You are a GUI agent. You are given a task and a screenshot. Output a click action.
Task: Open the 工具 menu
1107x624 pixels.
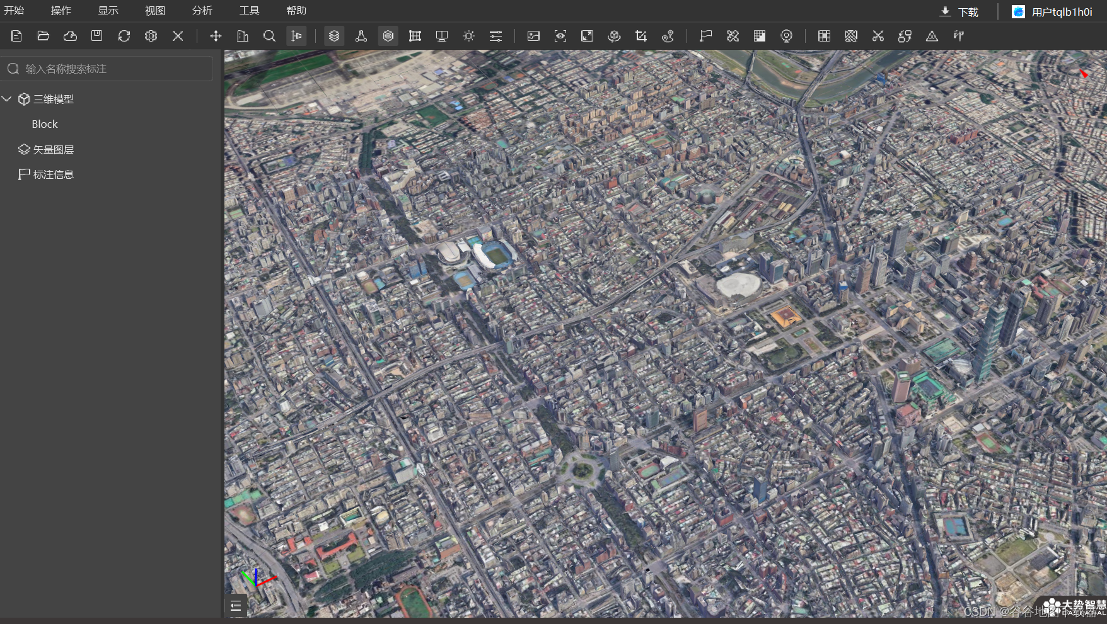pyautogui.click(x=250, y=11)
